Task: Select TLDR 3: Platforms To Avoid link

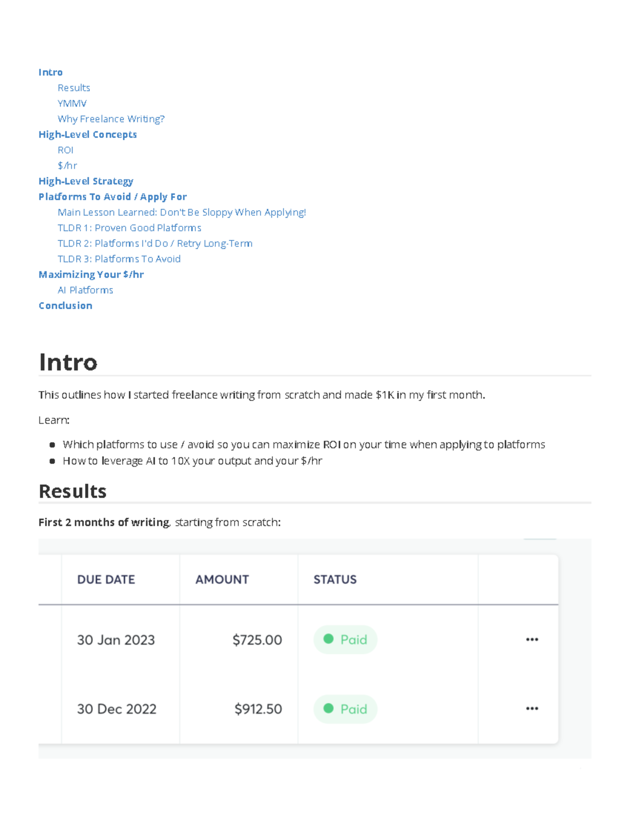Action: tap(119, 259)
